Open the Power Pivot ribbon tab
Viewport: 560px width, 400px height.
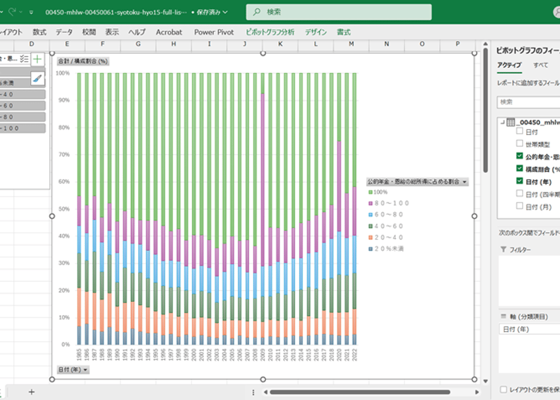pyautogui.click(x=214, y=32)
